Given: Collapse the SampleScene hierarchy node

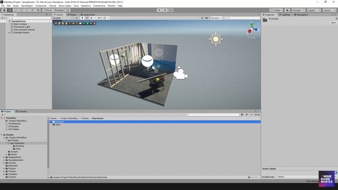Looking at the screenshot, I should 7,21.
